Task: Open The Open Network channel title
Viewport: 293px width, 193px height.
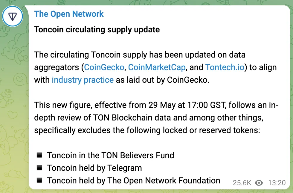Action: (69, 14)
